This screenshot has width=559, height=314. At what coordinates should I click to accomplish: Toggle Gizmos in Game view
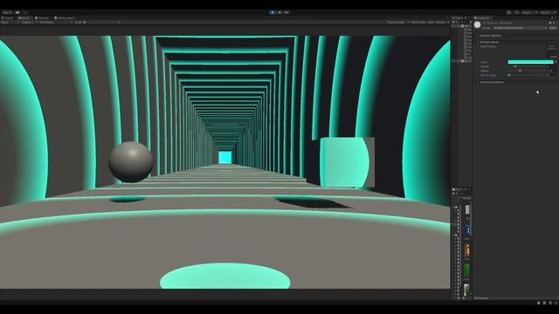pos(441,22)
